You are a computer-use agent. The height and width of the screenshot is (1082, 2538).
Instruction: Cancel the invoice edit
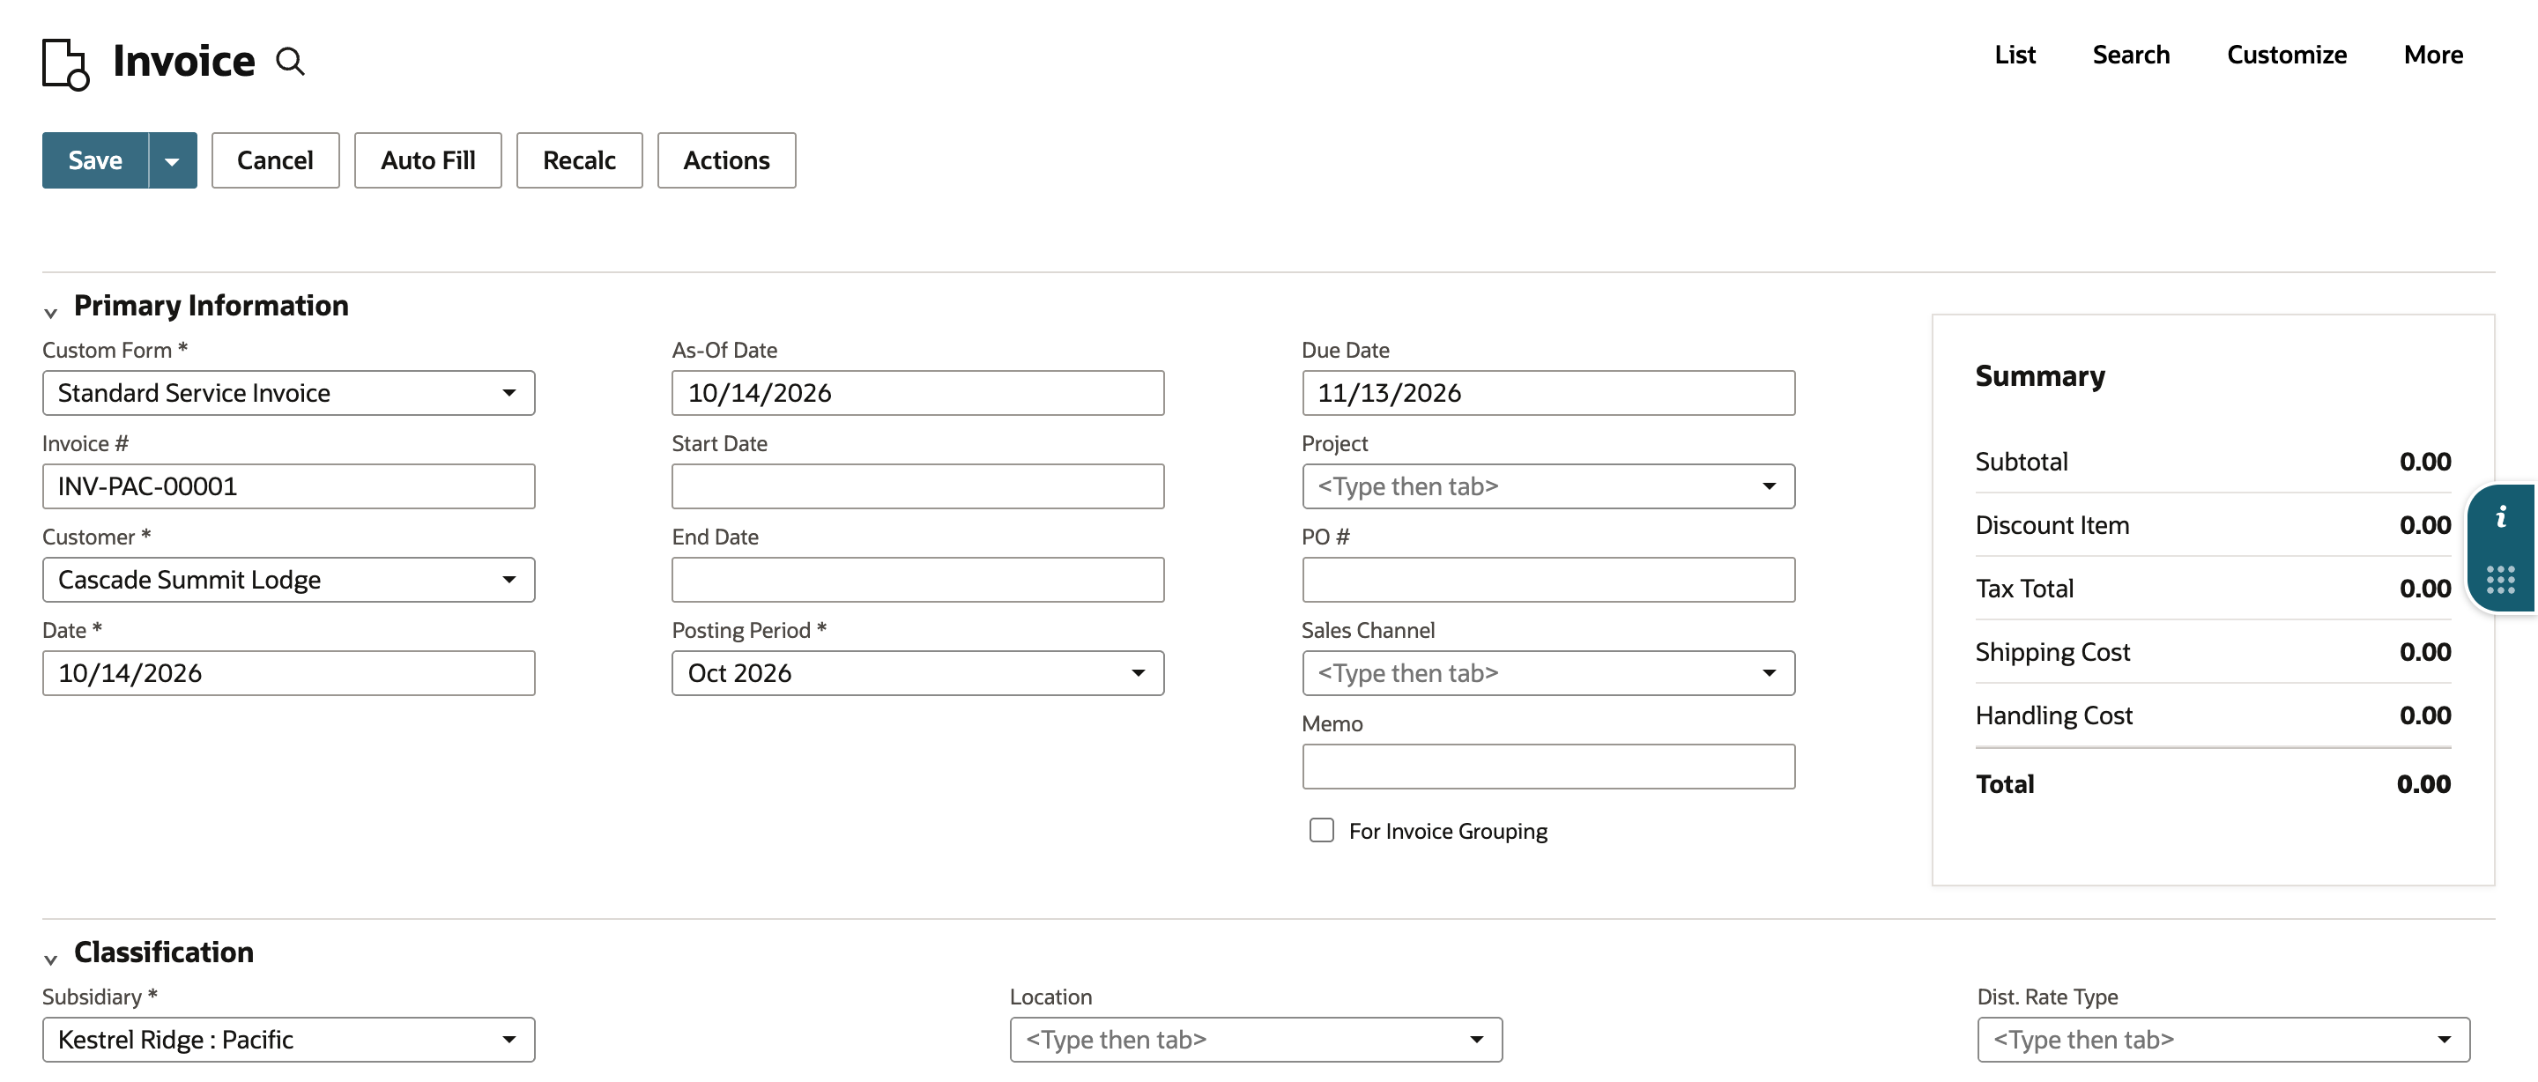point(275,160)
